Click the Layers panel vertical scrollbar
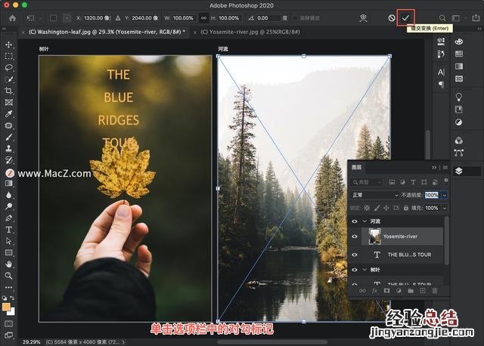The image size is (484, 346). point(446,240)
